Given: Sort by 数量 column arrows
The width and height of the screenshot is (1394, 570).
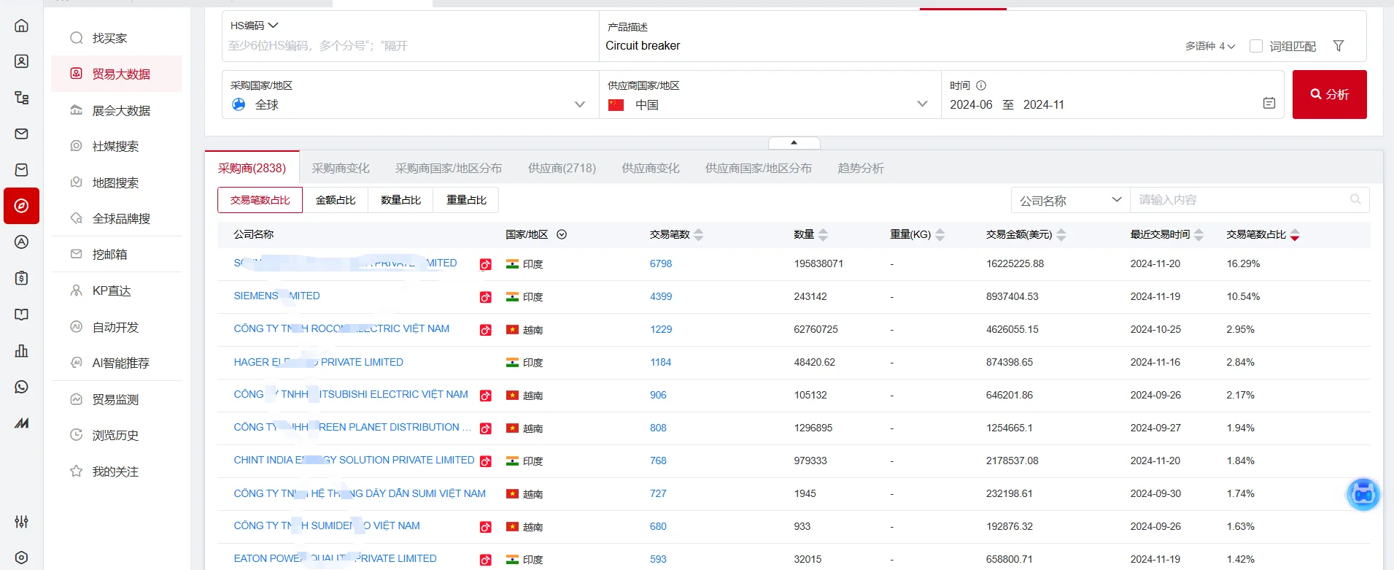Looking at the screenshot, I should [824, 234].
